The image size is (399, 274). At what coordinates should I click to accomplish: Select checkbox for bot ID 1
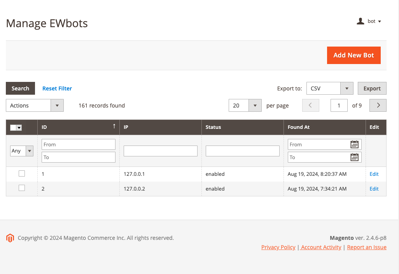[22, 173]
